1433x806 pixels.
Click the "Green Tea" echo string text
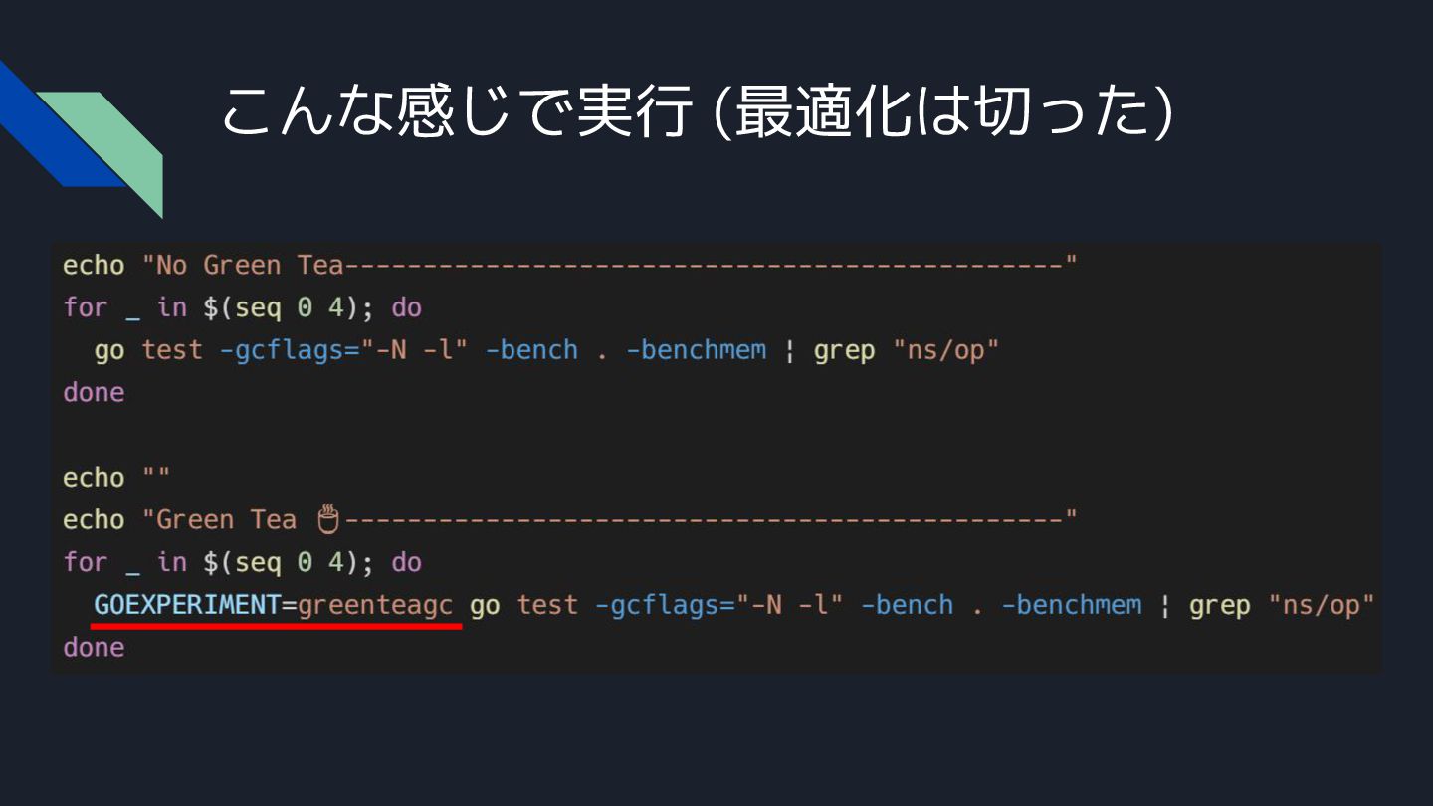226,520
